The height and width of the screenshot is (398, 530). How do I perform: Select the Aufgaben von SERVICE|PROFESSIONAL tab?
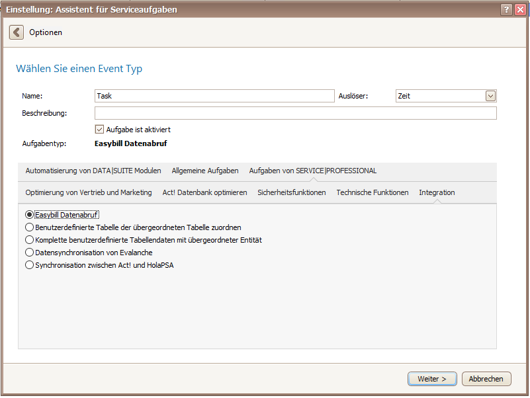pyautogui.click(x=313, y=171)
